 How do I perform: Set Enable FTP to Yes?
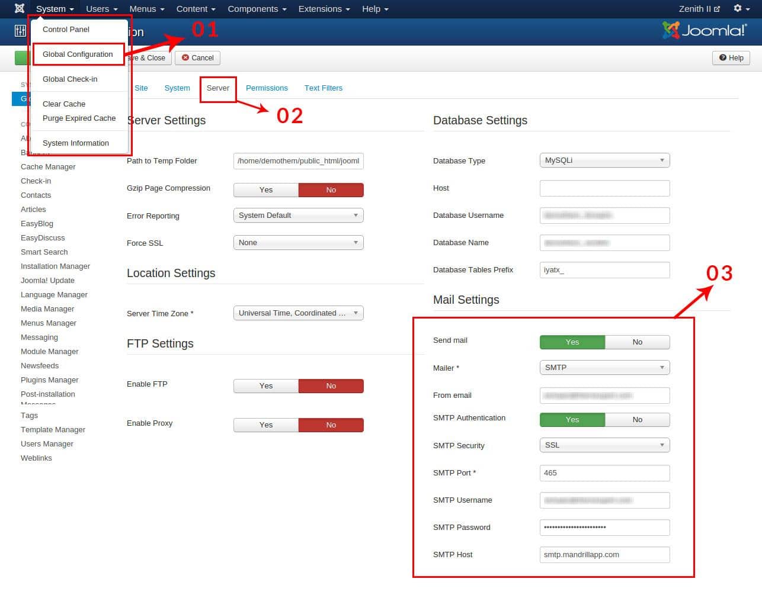(266, 385)
